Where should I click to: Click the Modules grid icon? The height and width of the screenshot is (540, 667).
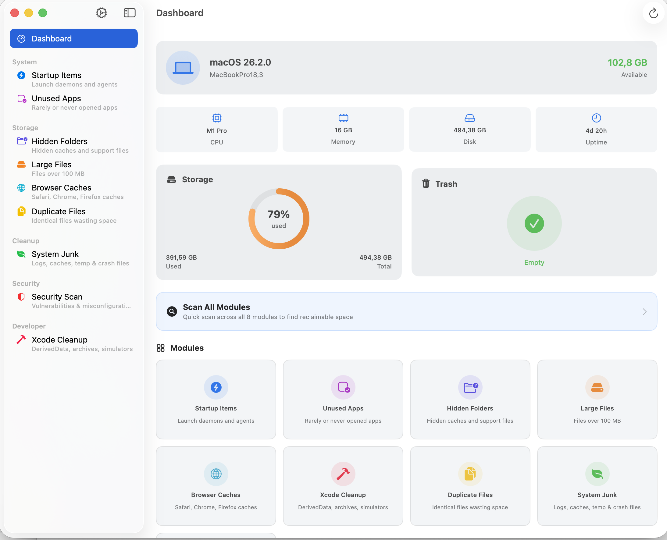161,348
